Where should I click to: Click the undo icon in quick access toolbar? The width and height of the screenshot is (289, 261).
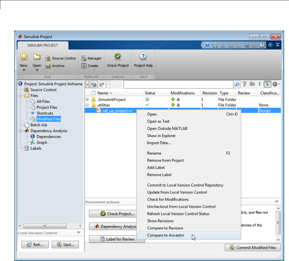tap(246, 45)
